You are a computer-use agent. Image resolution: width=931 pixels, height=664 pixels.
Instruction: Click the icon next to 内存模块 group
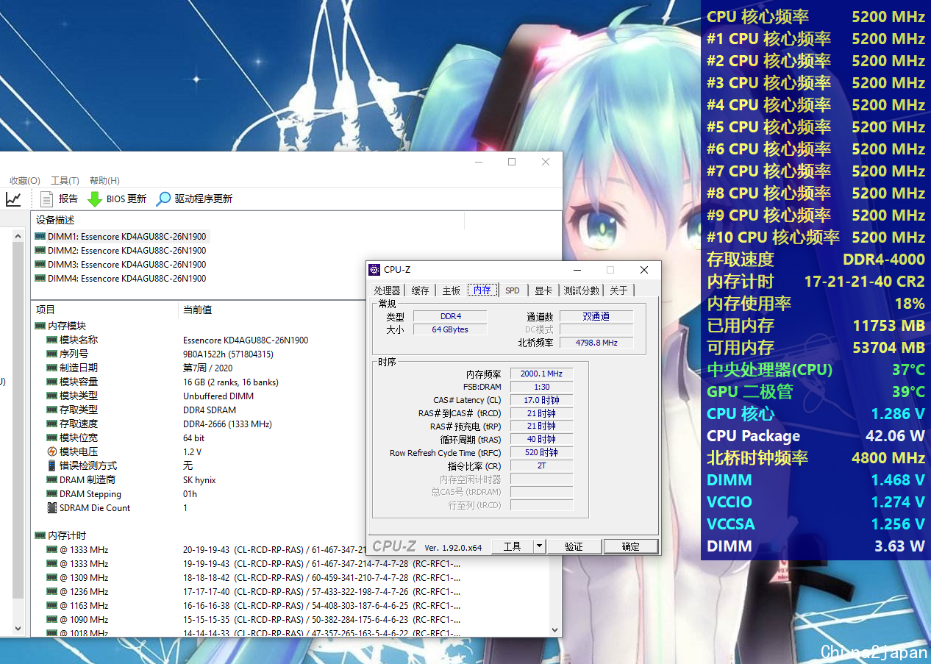click(40, 326)
